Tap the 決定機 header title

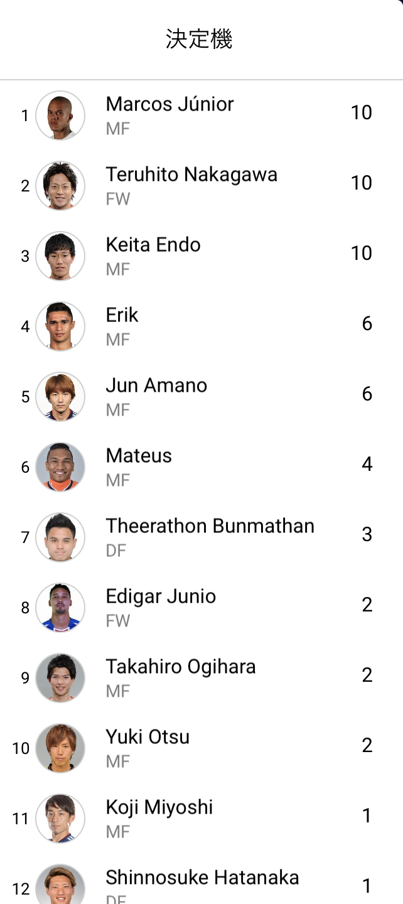200,40
